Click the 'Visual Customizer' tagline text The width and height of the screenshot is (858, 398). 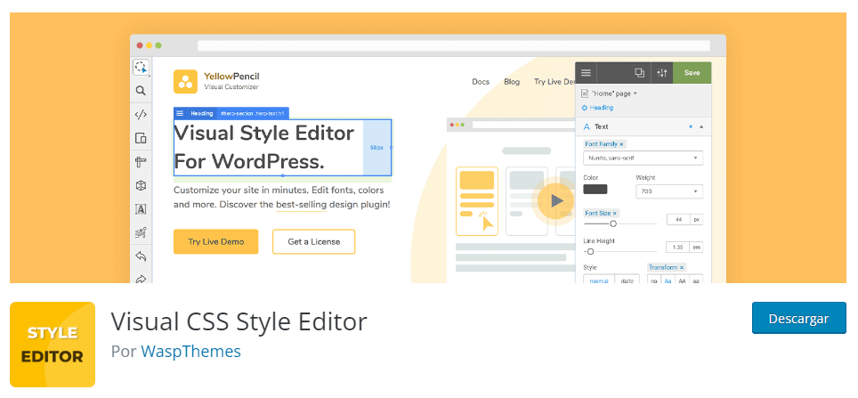pos(231,87)
